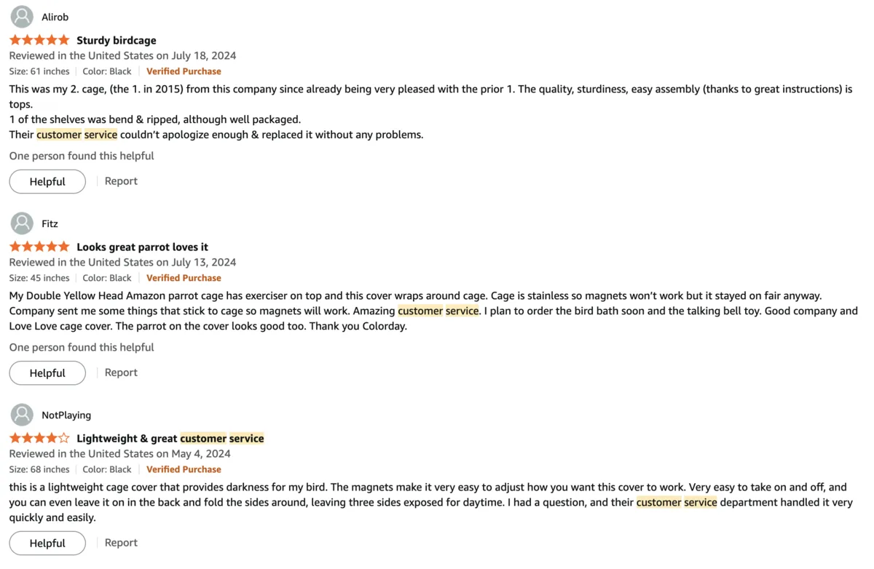
Task: Click Size: 61 inches attribute on first review
Action: point(39,71)
